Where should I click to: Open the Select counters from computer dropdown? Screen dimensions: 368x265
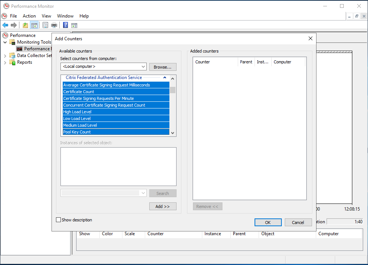coord(143,67)
